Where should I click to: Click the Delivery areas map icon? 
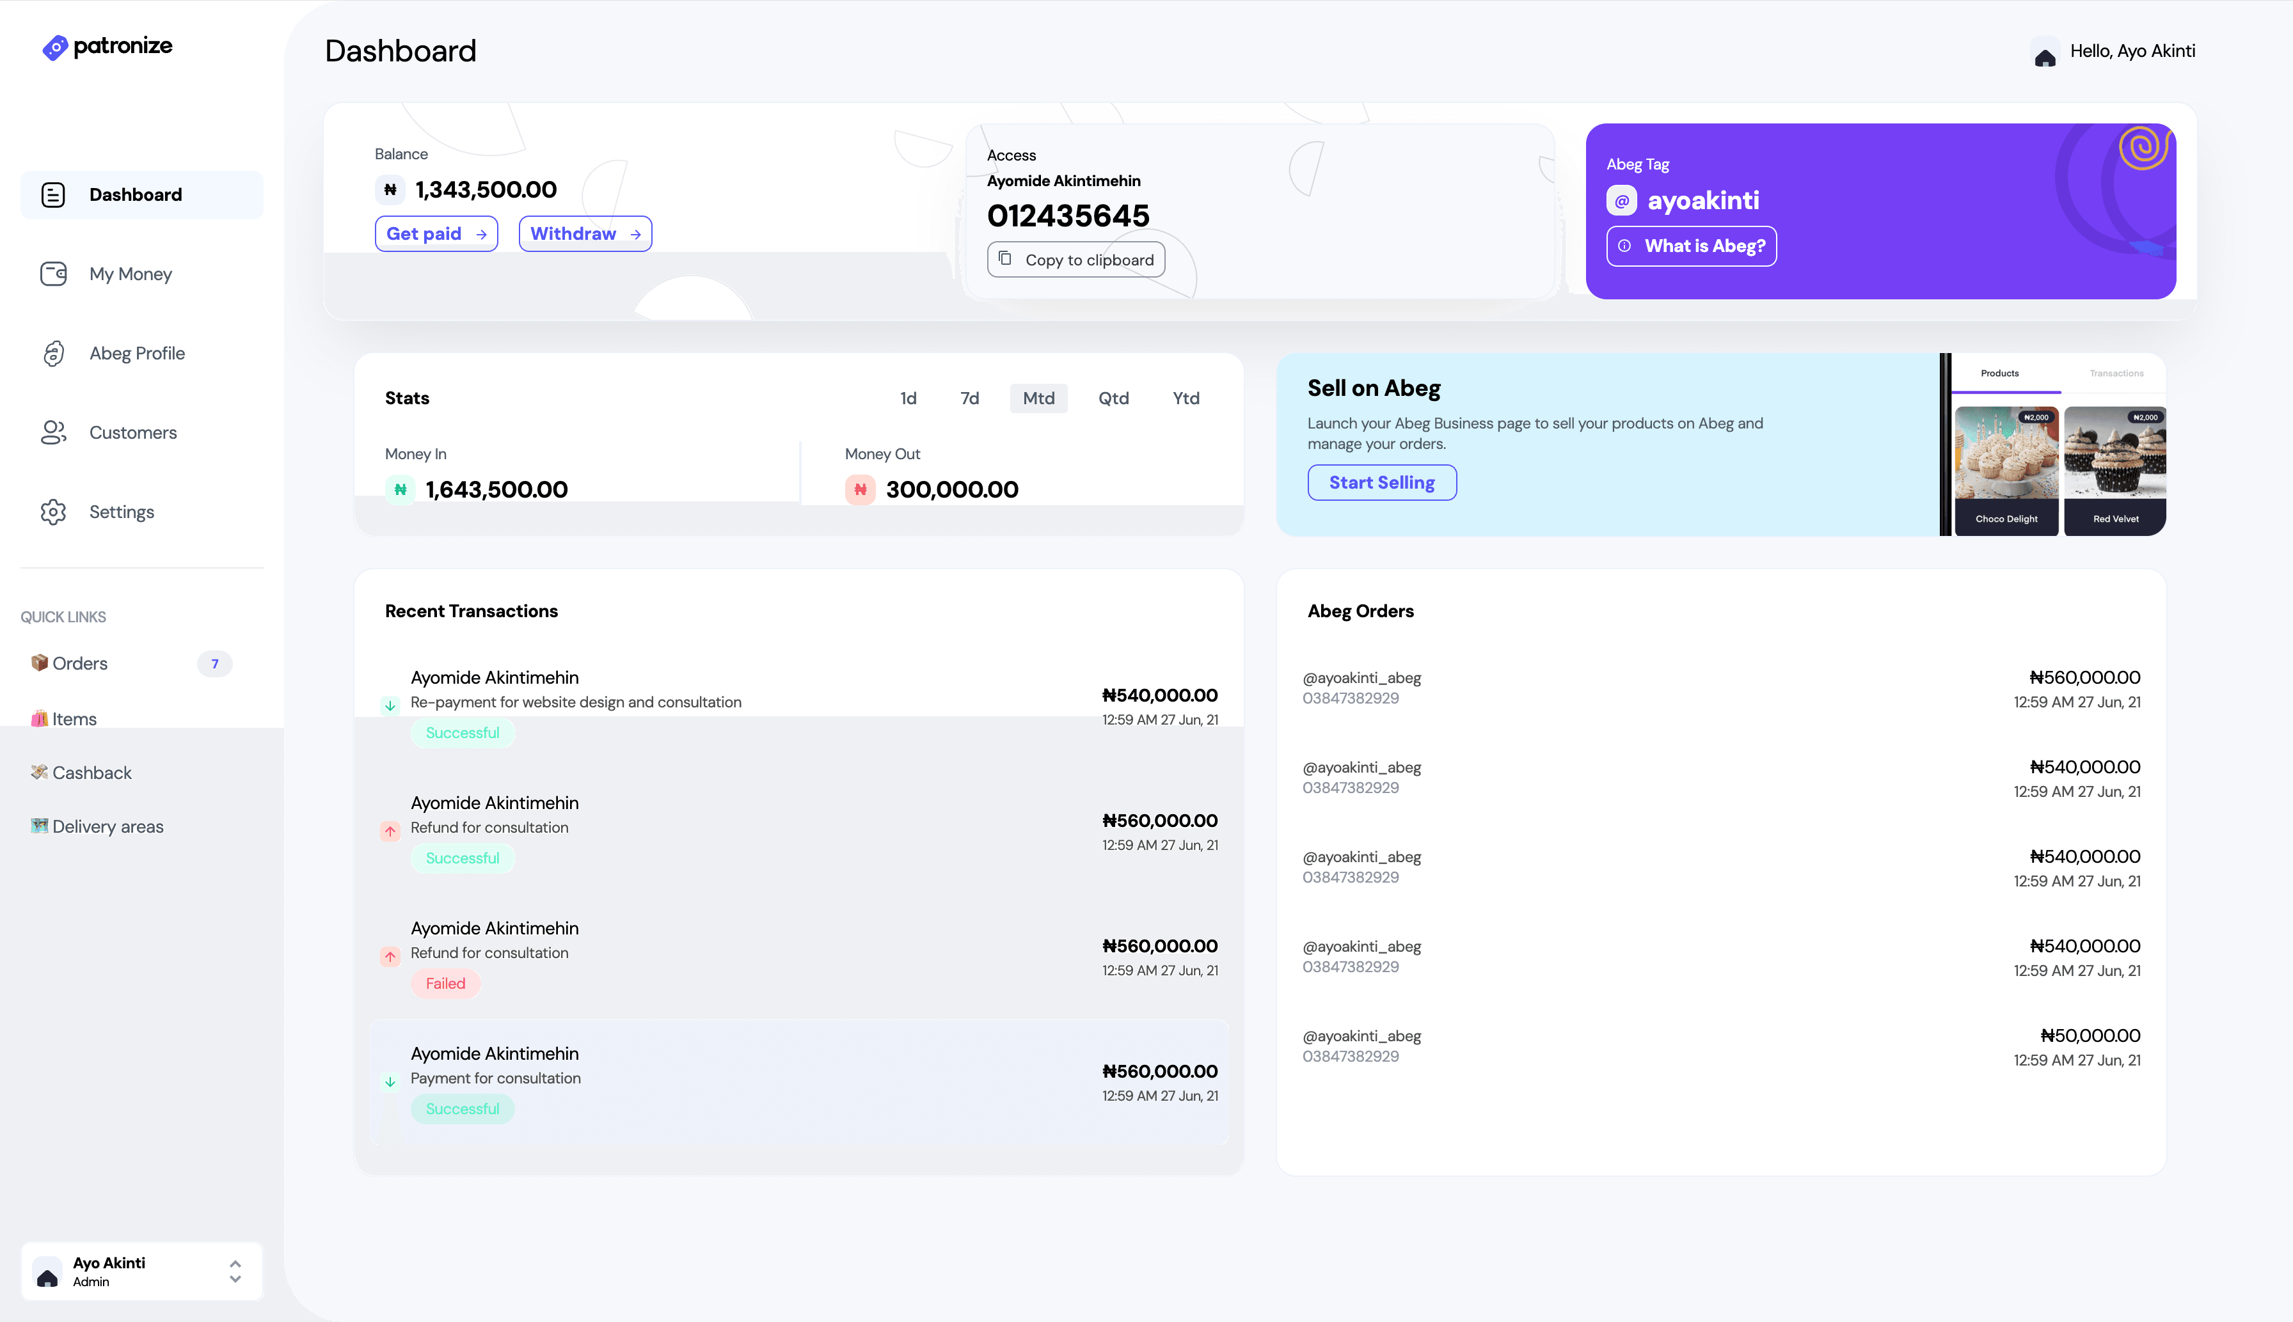(39, 825)
